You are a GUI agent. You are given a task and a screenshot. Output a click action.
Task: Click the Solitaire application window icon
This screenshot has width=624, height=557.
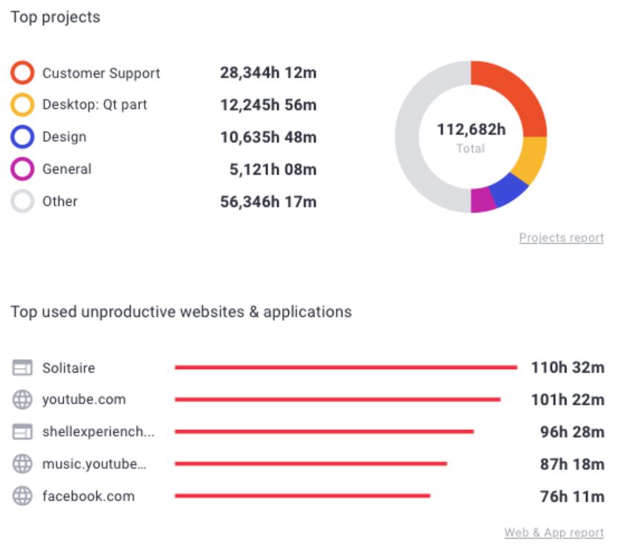click(22, 368)
